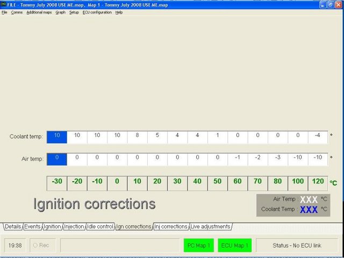Viewport: 344px width, 258px height.
Task: Click the green ECU Map 1 button
Action: point(235,245)
